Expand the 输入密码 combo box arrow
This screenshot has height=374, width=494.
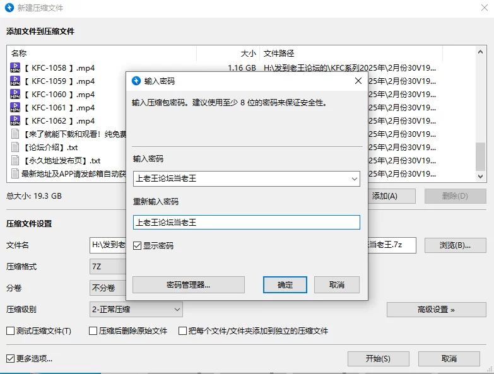(x=355, y=179)
